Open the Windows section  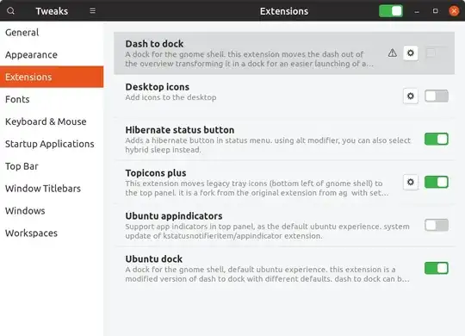click(x=52, y=211)
